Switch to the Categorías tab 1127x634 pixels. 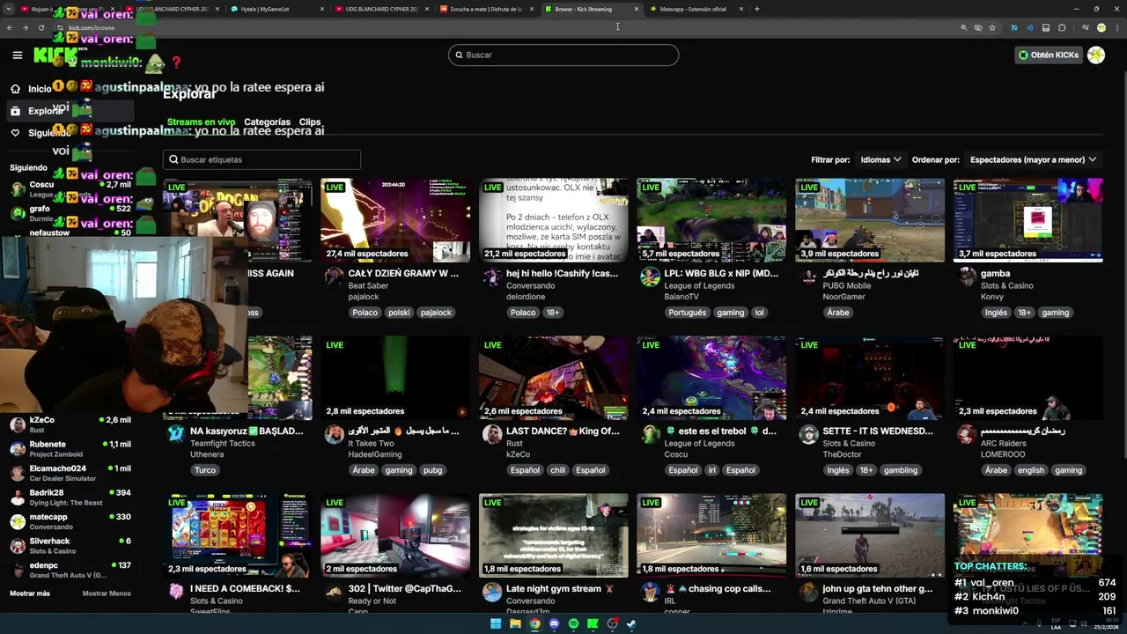coord(267,122)
